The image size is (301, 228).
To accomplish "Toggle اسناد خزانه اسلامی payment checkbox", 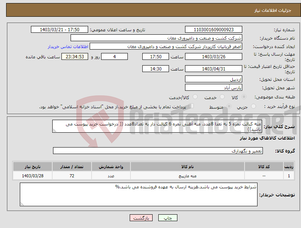I will coord(191,106).
